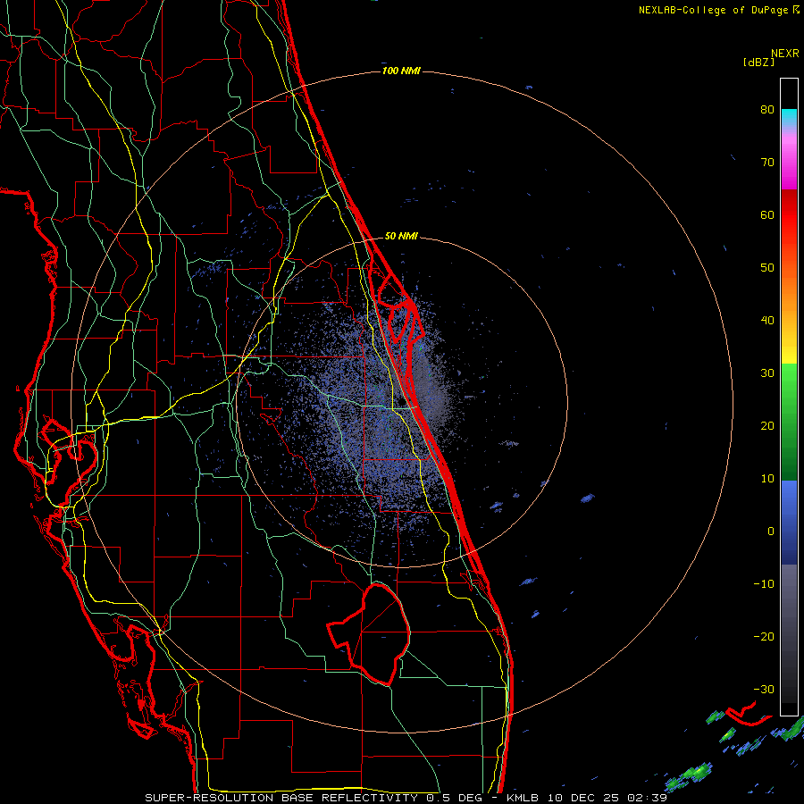Click the 40 value on the dBZ scale
This screenshot has width=804, height=804.
click(767, 321)
